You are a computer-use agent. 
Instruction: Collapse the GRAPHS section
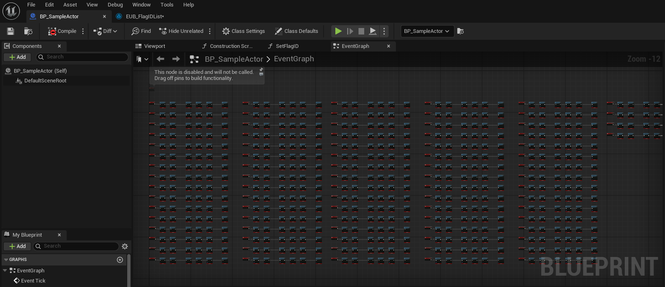click(x=6, y=260)
